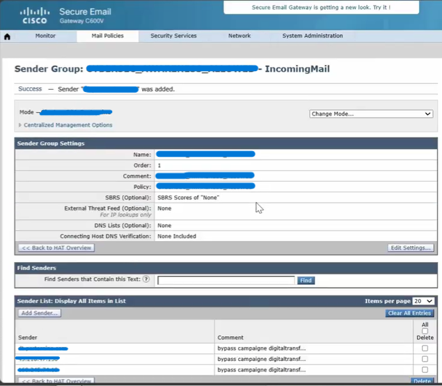The width and height of the screenshot is (442, 386).
Task: Open the Items per page dropdown
Action: 423,301
